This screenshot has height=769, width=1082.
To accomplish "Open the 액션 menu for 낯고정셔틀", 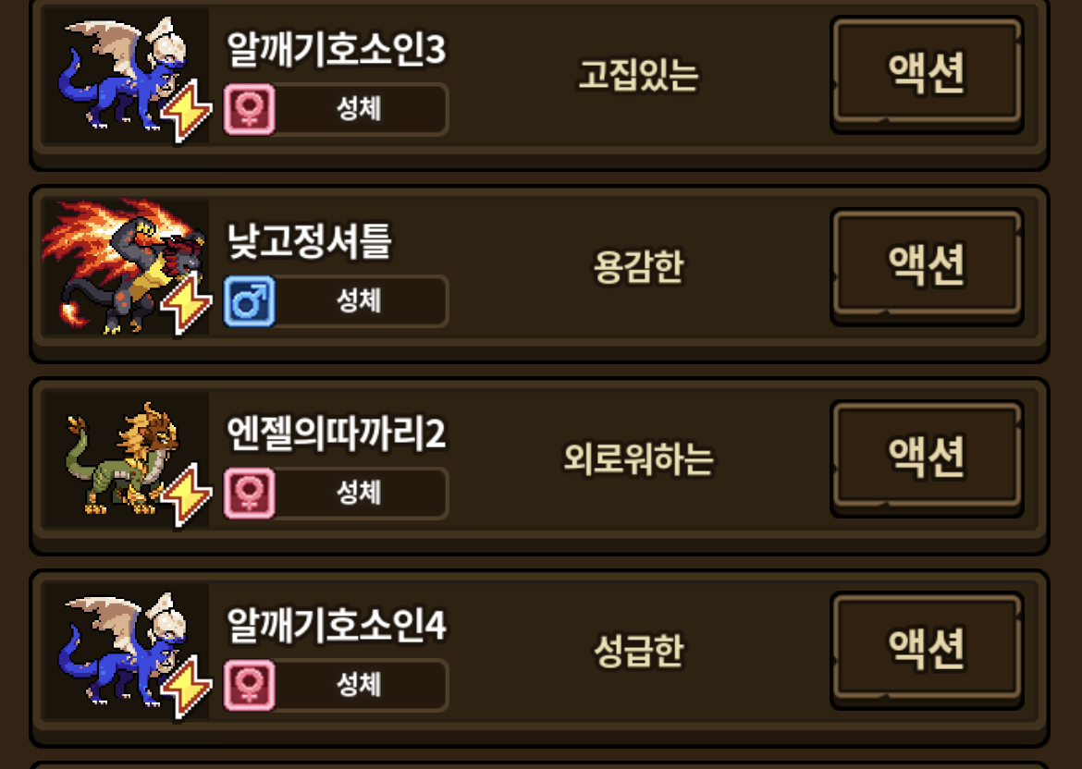I will [x=926, y=265].
